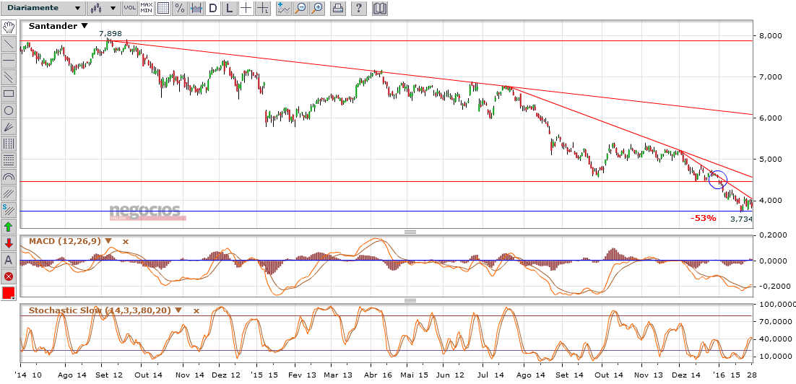796x384 pixels.
Task: Select the green up arrow marker
Action: click(9, 226)
